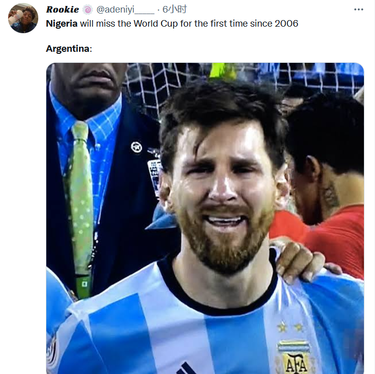Image resolution: width=375 pixels, height=374 pixels.
Task: Click the bold word Nigeria in tweet
Action: tap(61, 23)
